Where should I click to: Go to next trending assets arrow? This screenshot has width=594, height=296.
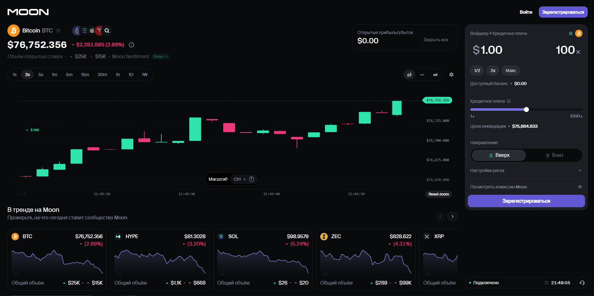coord(453,217)
